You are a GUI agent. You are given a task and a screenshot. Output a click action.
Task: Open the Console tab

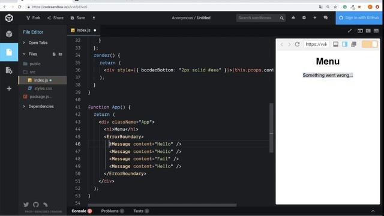pyautogui.click(x=82, y=211)
